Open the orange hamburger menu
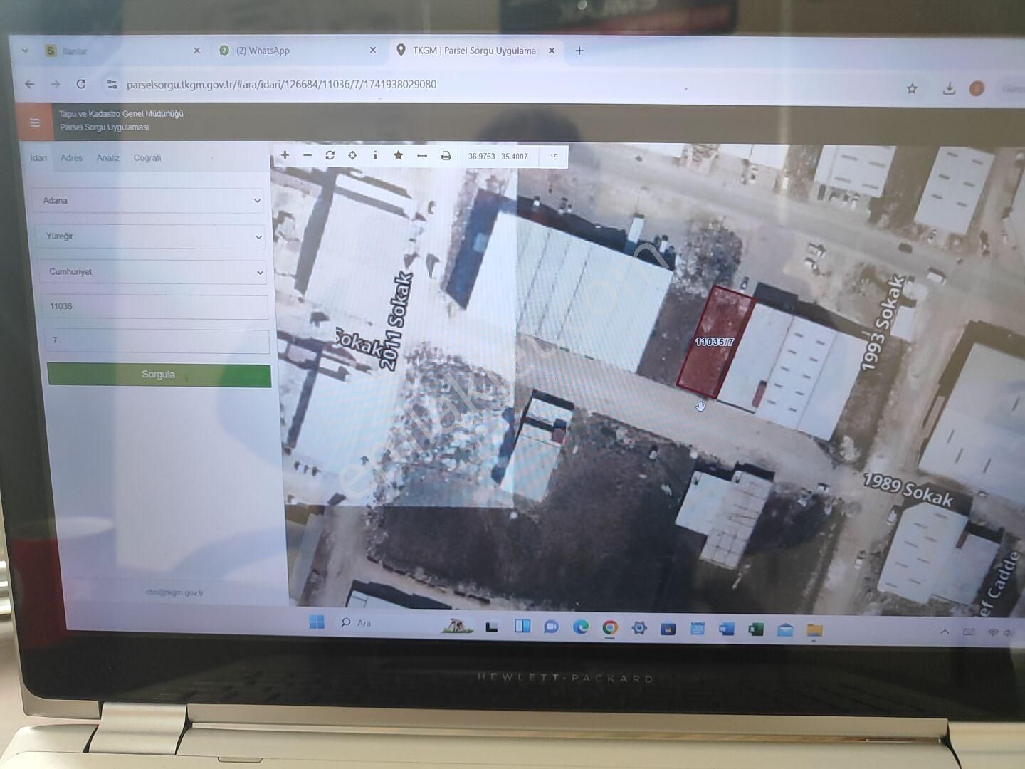The height and width of the screenshot is (769, 1025). (34, 122)
